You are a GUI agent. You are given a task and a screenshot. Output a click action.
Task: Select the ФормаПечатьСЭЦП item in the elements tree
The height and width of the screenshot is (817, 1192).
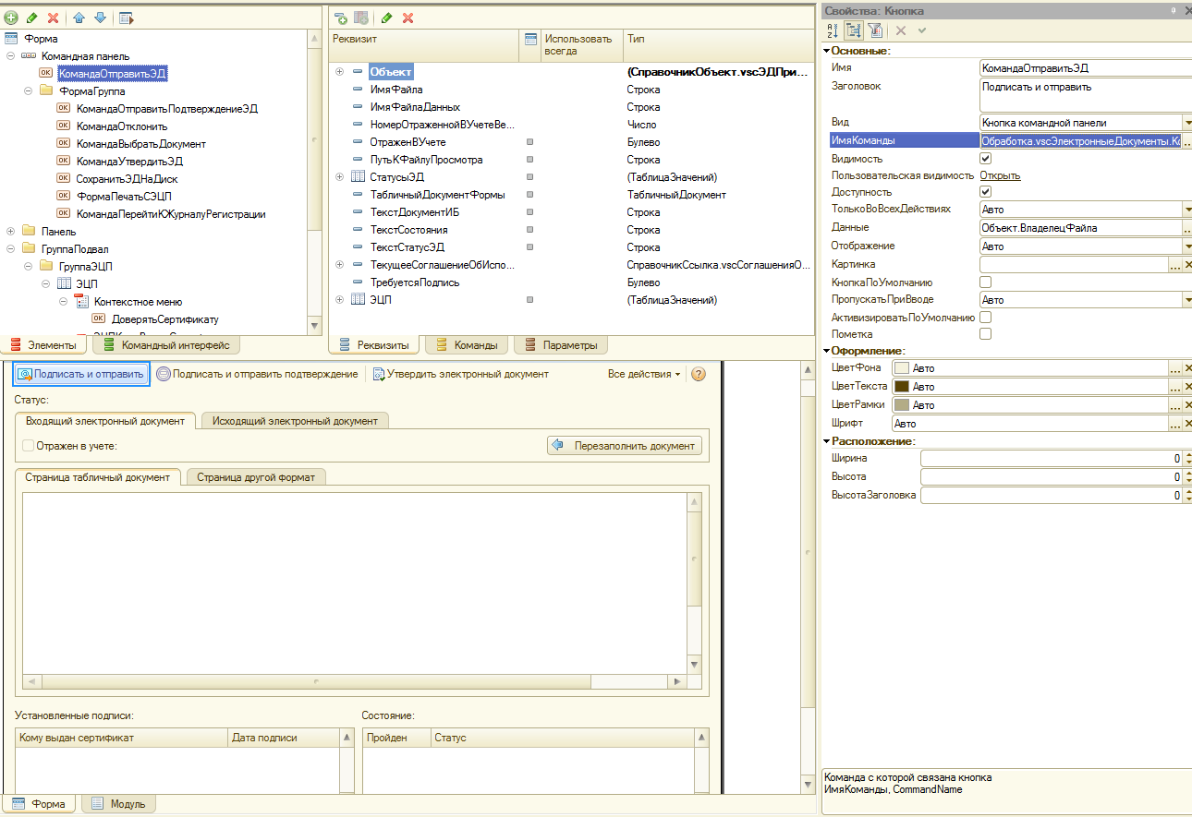(x=124, y=197)
